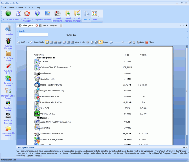
Task: Open Options in the toolbar
Action: coord(19,16)
